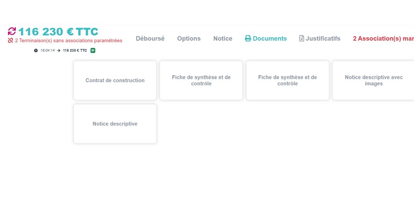Click the pink refresh icon beside the total price

[x=12, y=31]
